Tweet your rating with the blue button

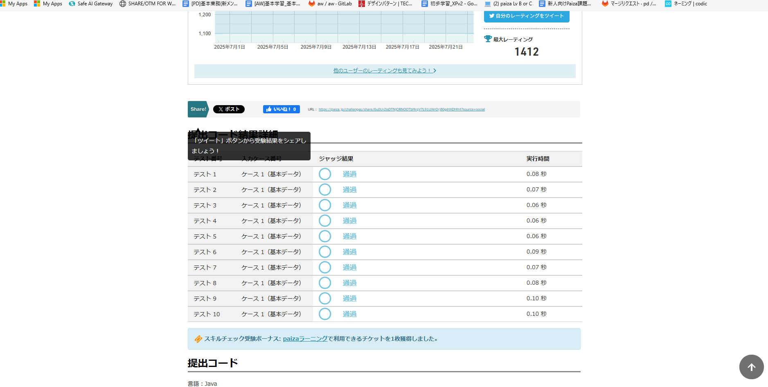tap(526, 16)
